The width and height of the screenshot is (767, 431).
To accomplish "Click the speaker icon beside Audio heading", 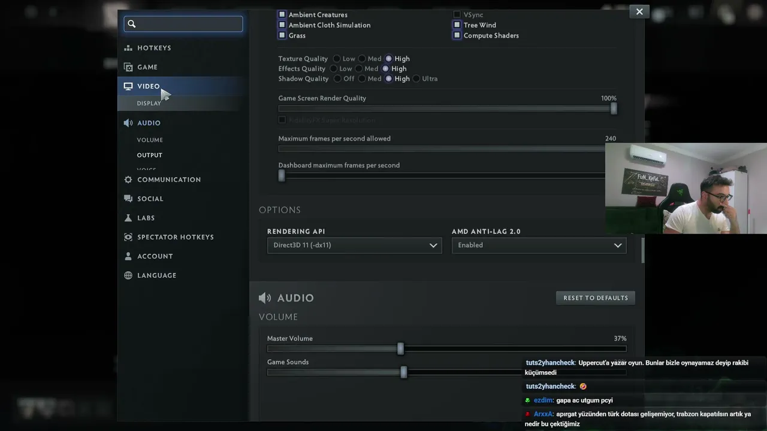I will [x=265, y=298].
